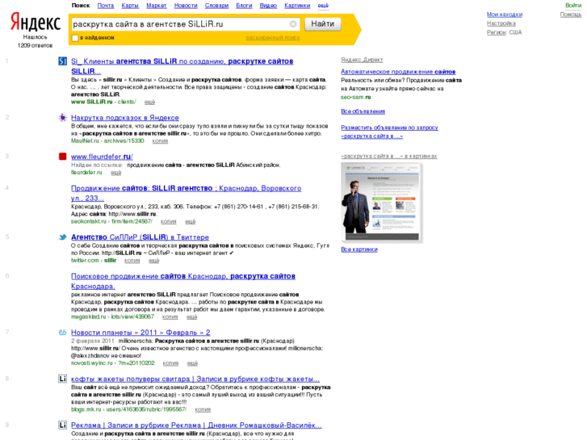Click the SiLLiR favicon of result 1

tap(62, 61)
